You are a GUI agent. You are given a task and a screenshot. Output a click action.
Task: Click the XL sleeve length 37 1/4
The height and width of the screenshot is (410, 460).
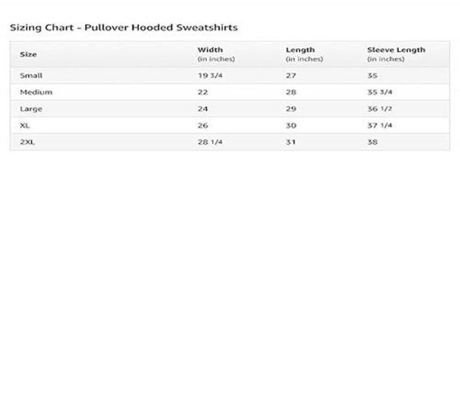(x=380, y=125)
